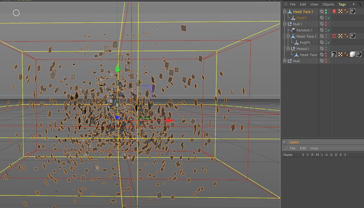Open the Object Manager File menu
The width and height of the screenshot is (364, 208).
[x=293, y=4]
